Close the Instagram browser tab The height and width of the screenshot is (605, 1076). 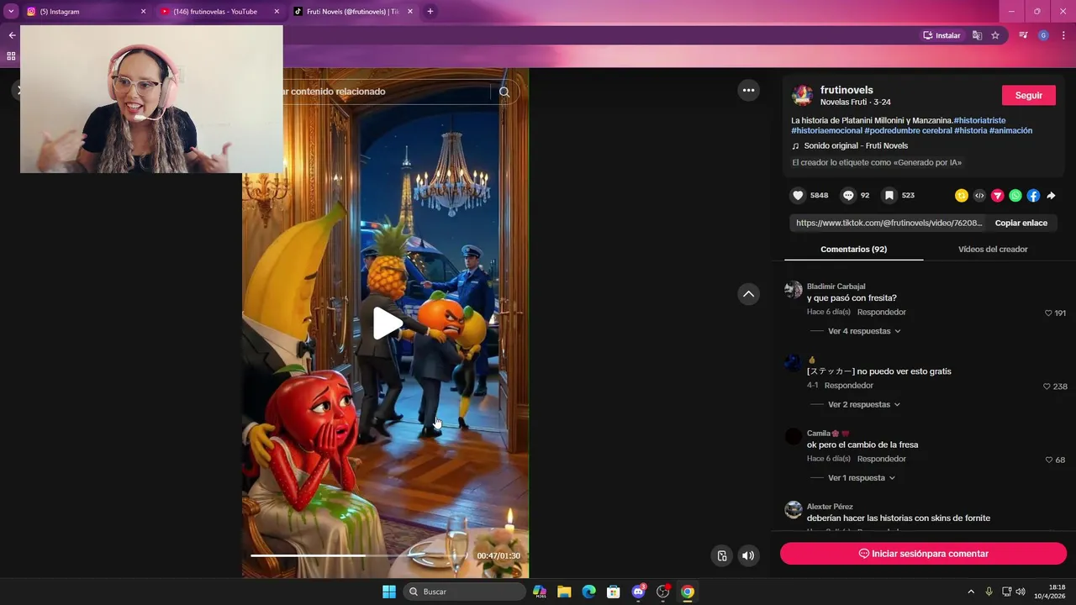click(143, 12)
